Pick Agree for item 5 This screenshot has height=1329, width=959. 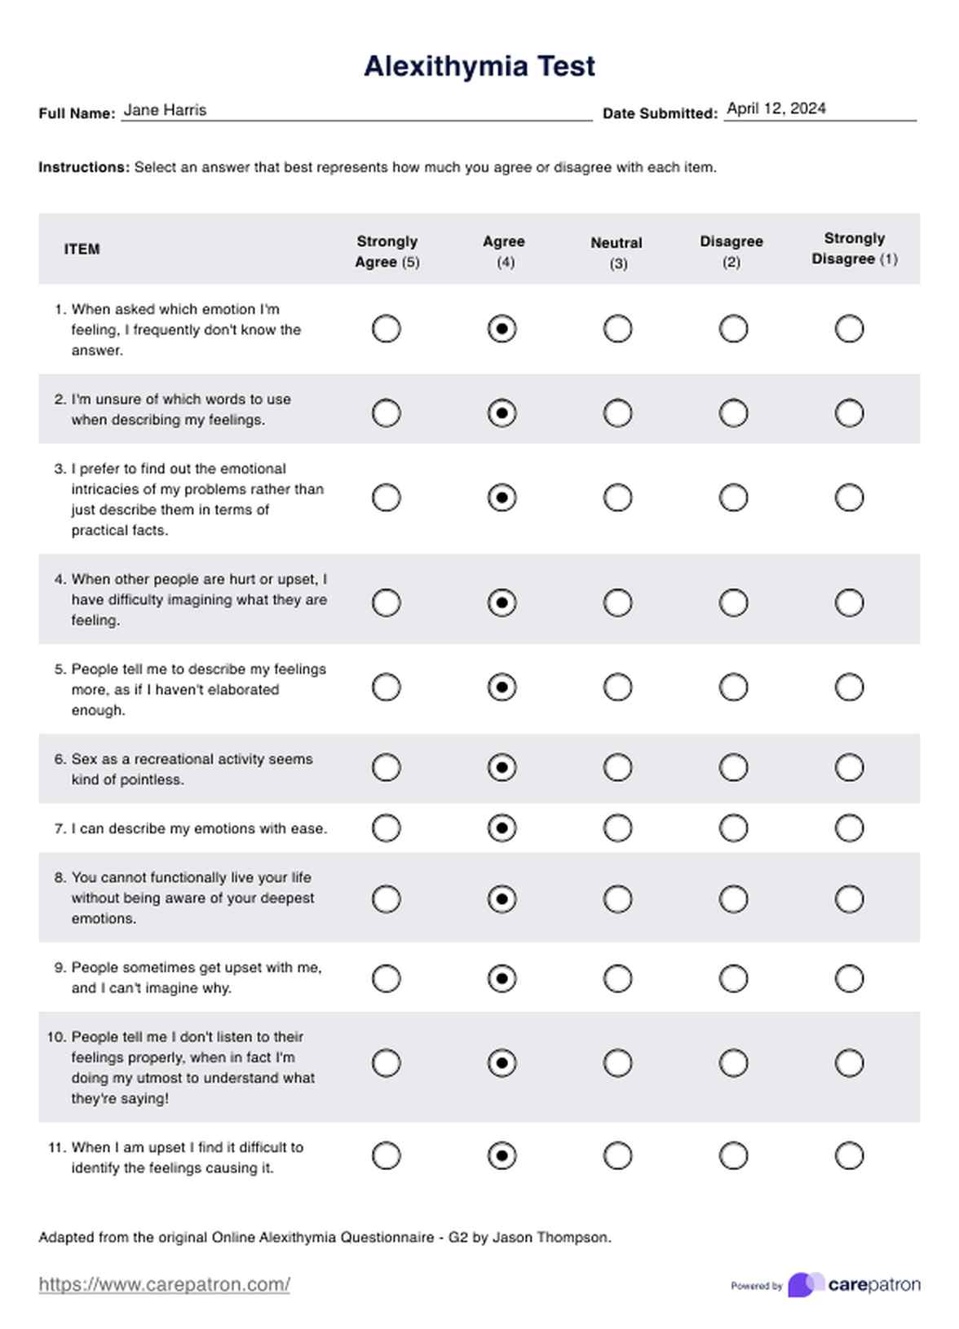point(502,687)
